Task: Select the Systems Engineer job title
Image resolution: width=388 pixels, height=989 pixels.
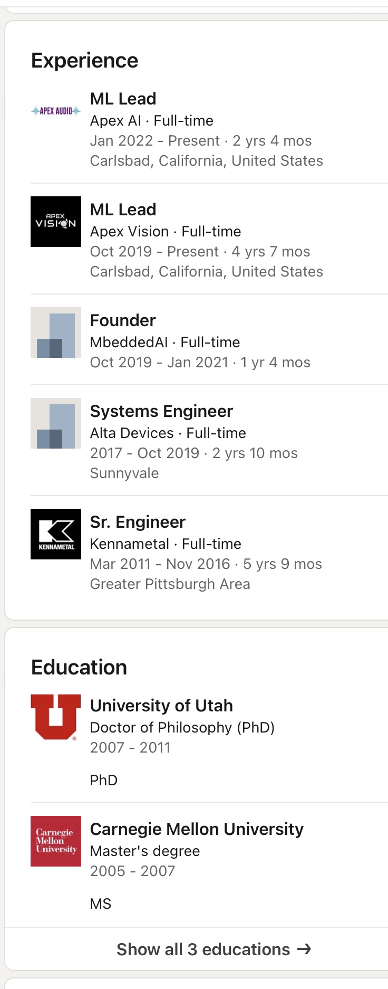Action: 161,411
